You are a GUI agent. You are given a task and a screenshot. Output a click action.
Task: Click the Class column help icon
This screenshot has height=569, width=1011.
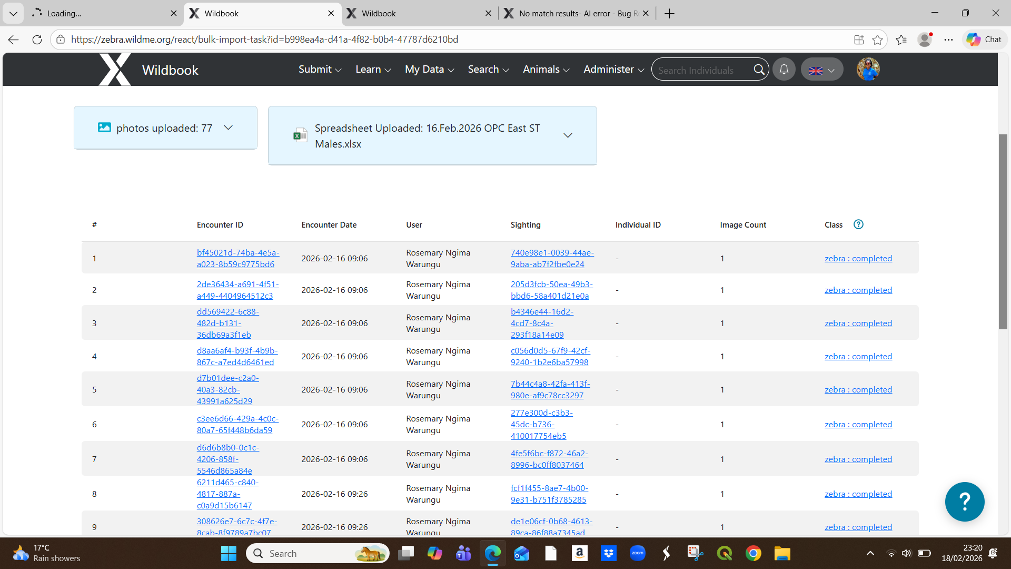coord(858,224)
